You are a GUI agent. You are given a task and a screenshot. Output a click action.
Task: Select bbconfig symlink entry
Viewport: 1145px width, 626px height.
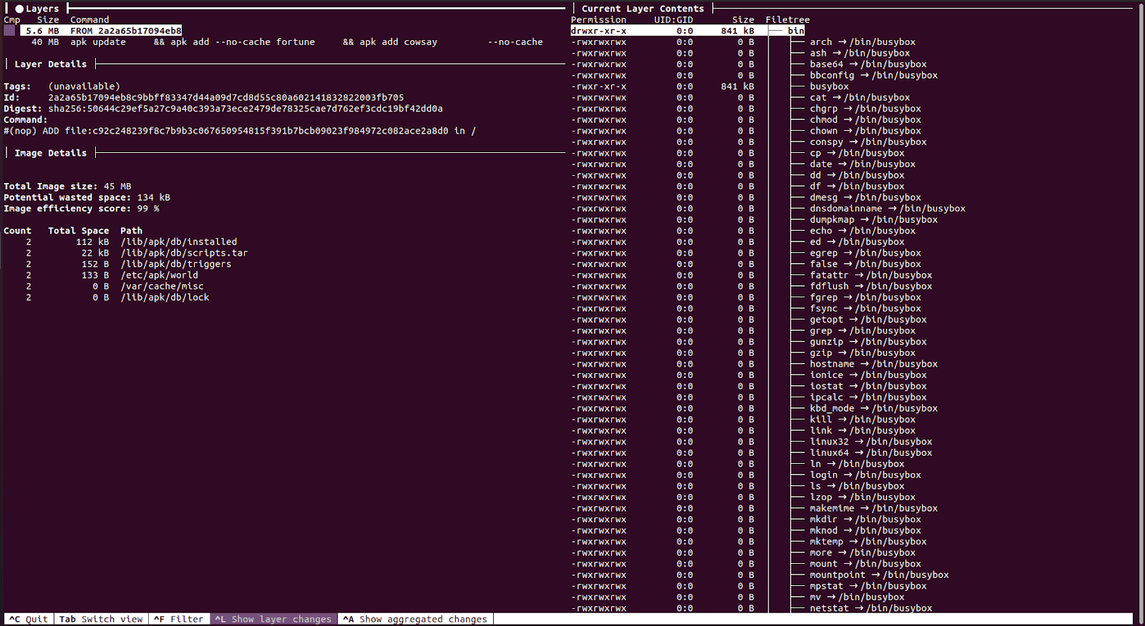[873, 75]
